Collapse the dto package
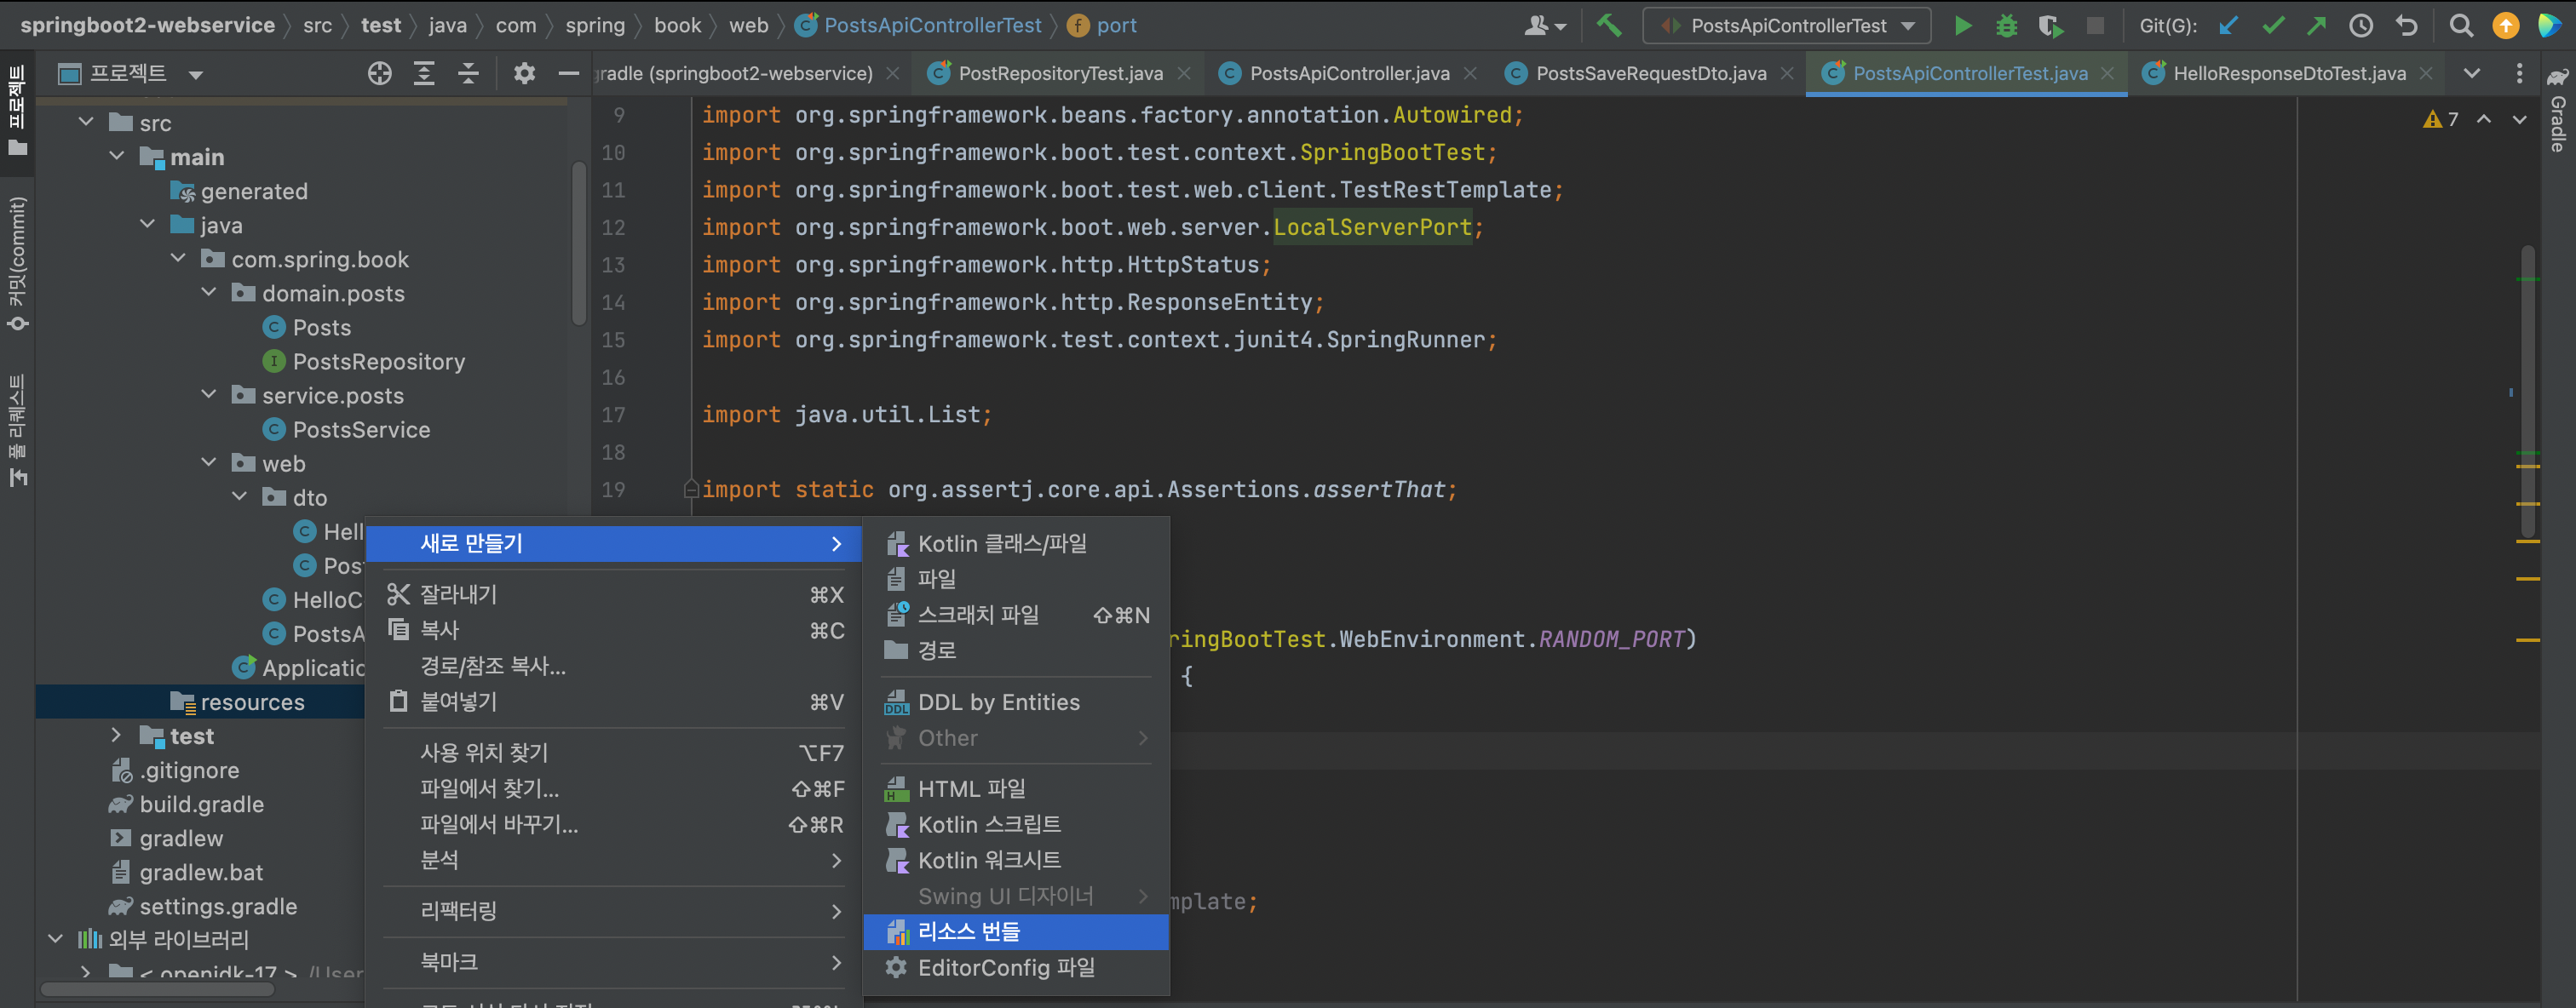Screen dimensions: 2576x1008 240,496
